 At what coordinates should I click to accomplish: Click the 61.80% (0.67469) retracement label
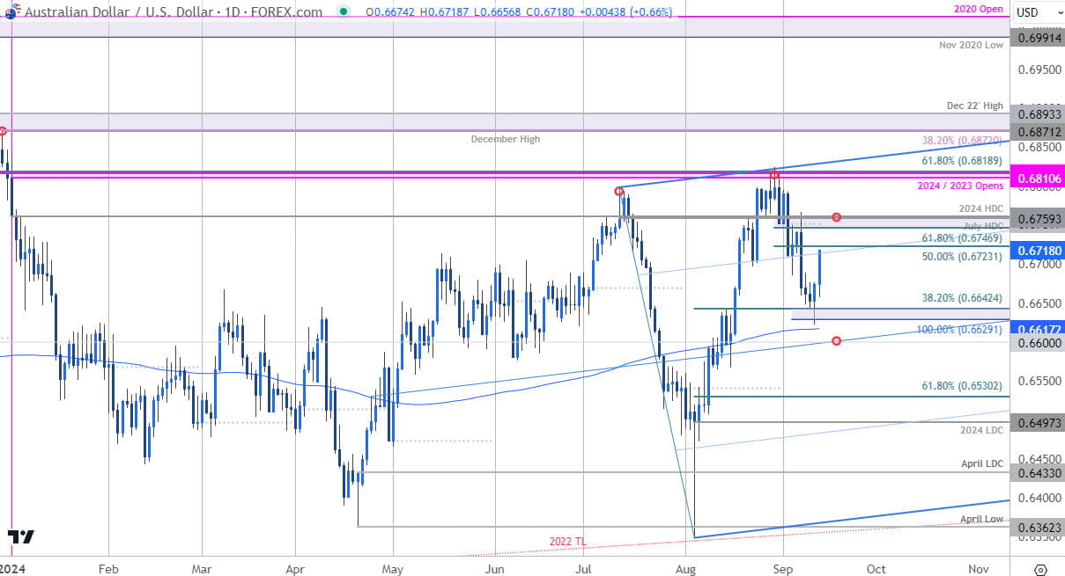(x=963, y=237)
